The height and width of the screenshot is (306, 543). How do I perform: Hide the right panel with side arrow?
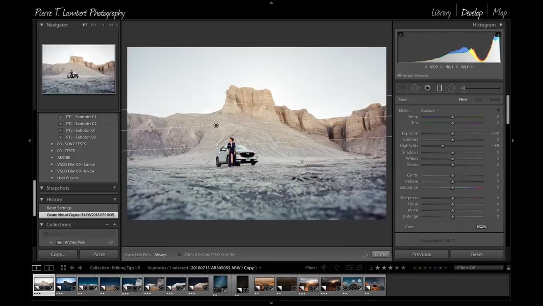[x=513, y=140]
